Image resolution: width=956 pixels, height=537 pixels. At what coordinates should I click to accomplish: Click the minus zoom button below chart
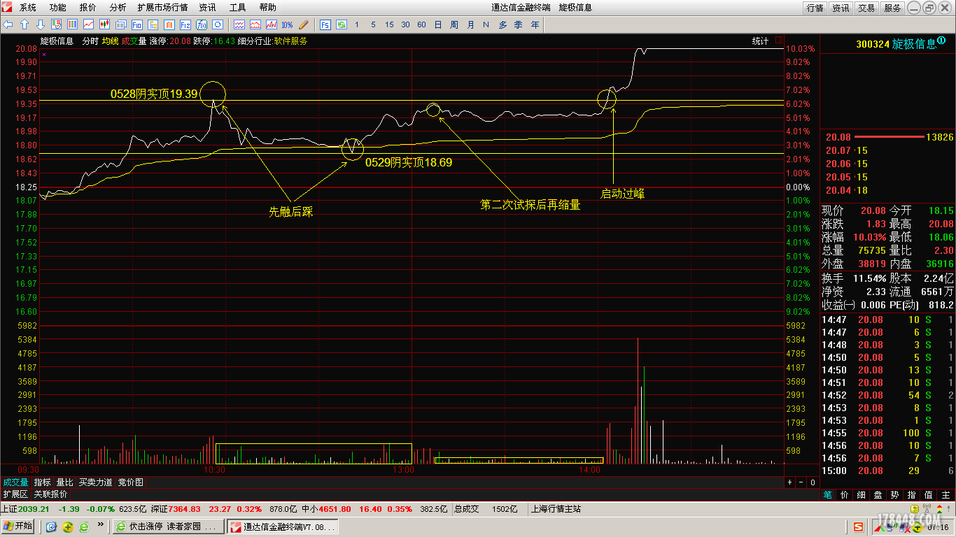coord(801,482)
